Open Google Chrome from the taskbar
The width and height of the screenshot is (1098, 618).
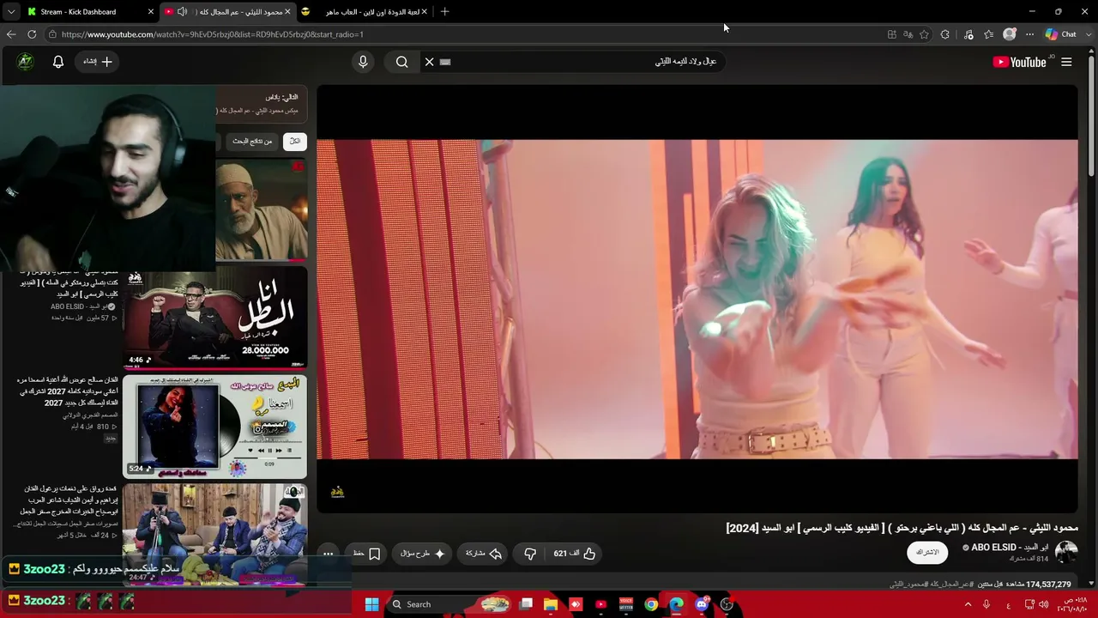pyautogui.click(x=651, y=604)
